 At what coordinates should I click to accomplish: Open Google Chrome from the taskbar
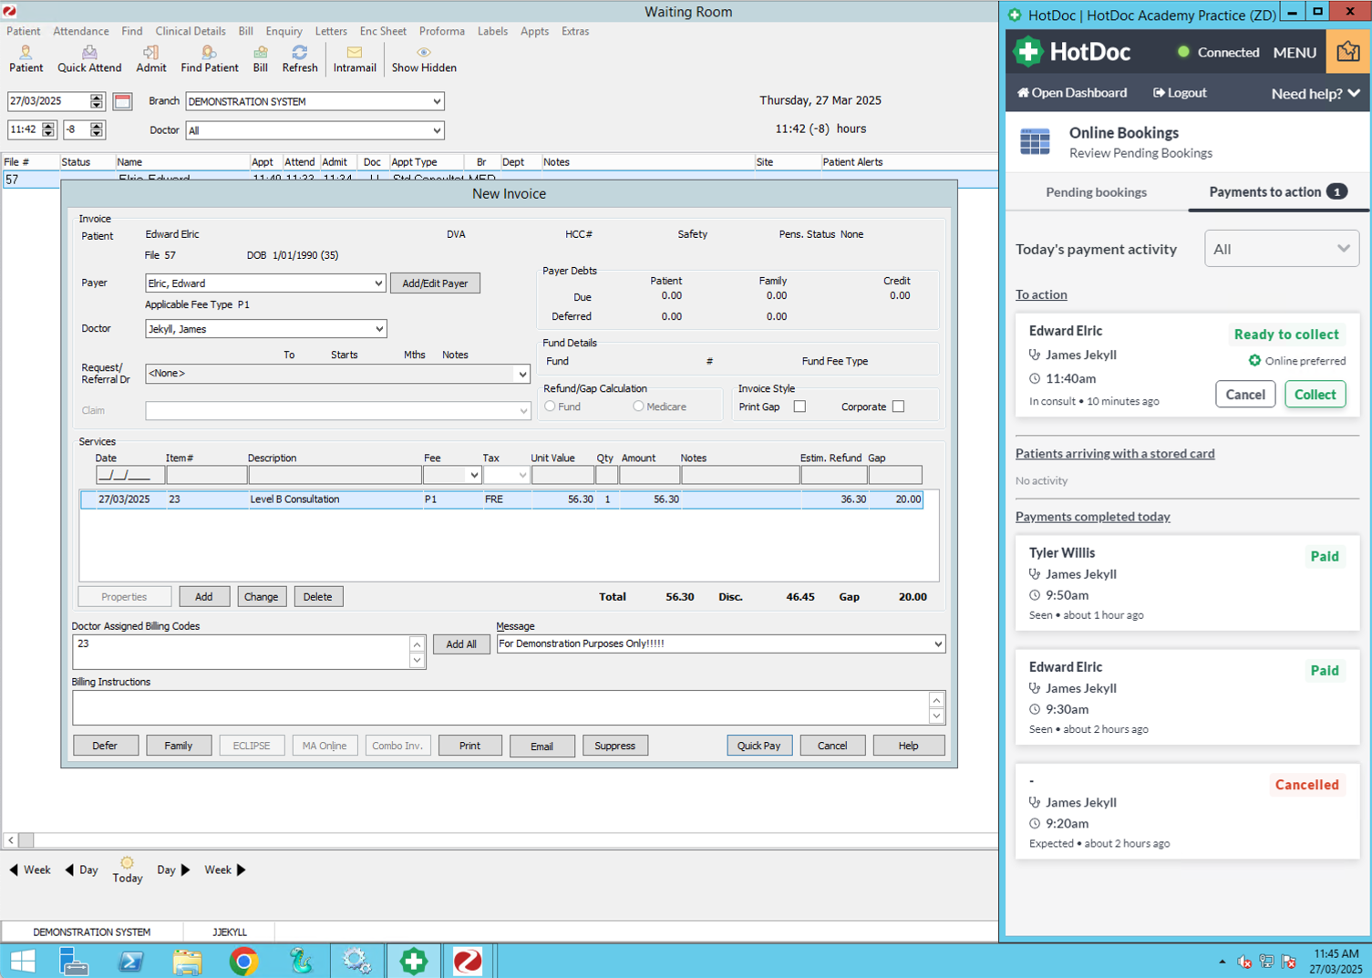(243, 962)
